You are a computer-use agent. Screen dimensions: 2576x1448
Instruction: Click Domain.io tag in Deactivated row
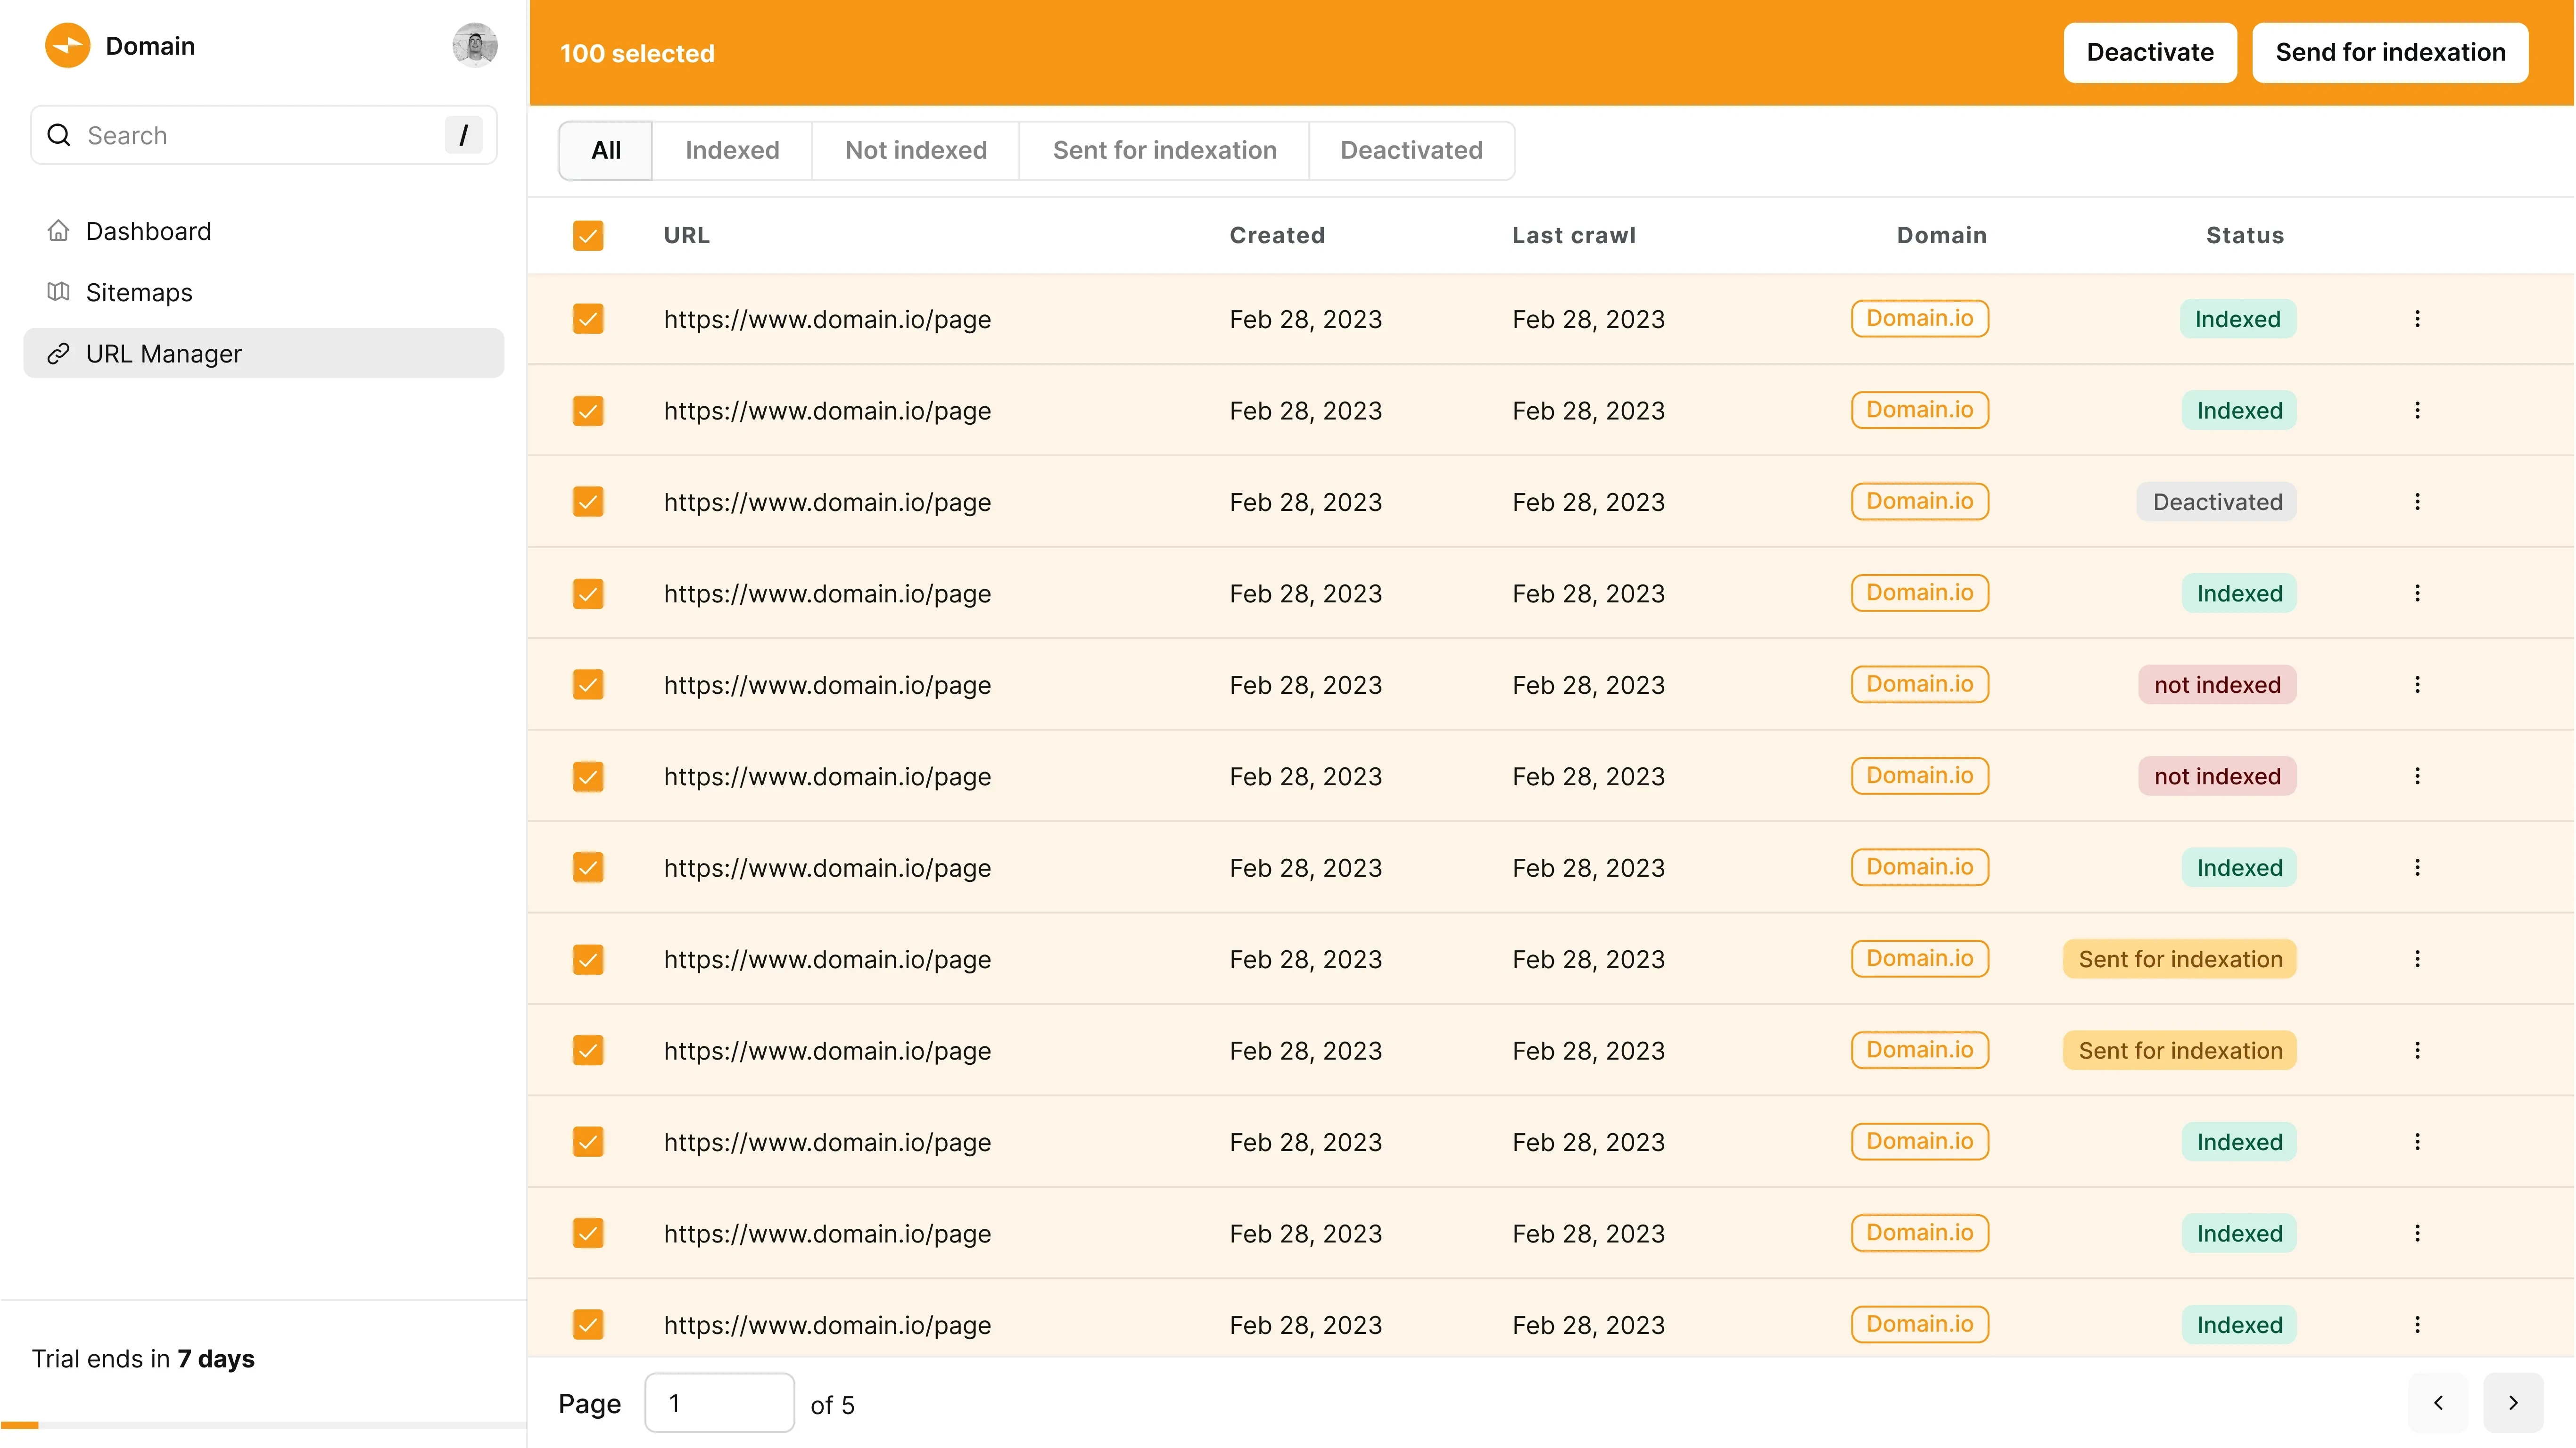tap(1920, 502)
